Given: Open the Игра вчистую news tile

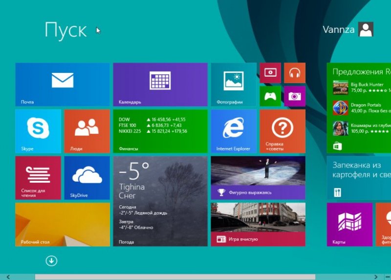Looking at the screenshot, I should pyautogui.click(x=258, y=224).
